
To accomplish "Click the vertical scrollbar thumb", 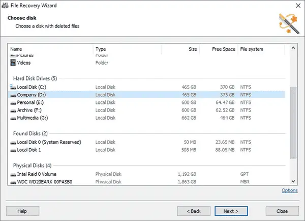I will (x=293, y=123).
